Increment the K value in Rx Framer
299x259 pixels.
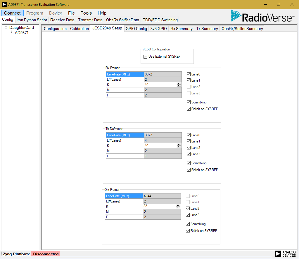pos(179,84)
